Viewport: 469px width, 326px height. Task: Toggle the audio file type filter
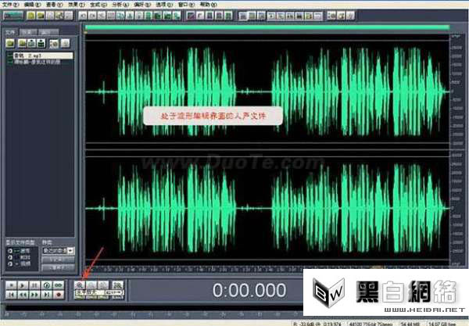[x=10, y=251]
